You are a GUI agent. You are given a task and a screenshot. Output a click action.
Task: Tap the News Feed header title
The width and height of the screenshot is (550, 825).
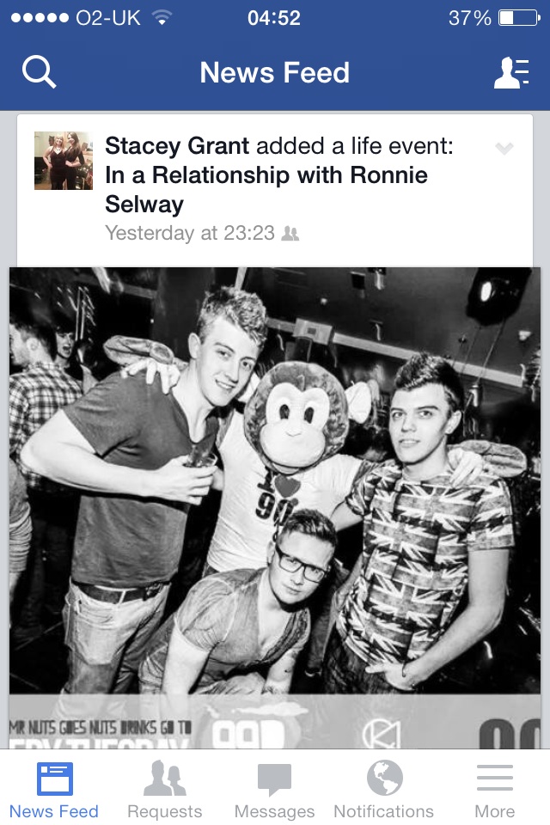coord(275,72)
